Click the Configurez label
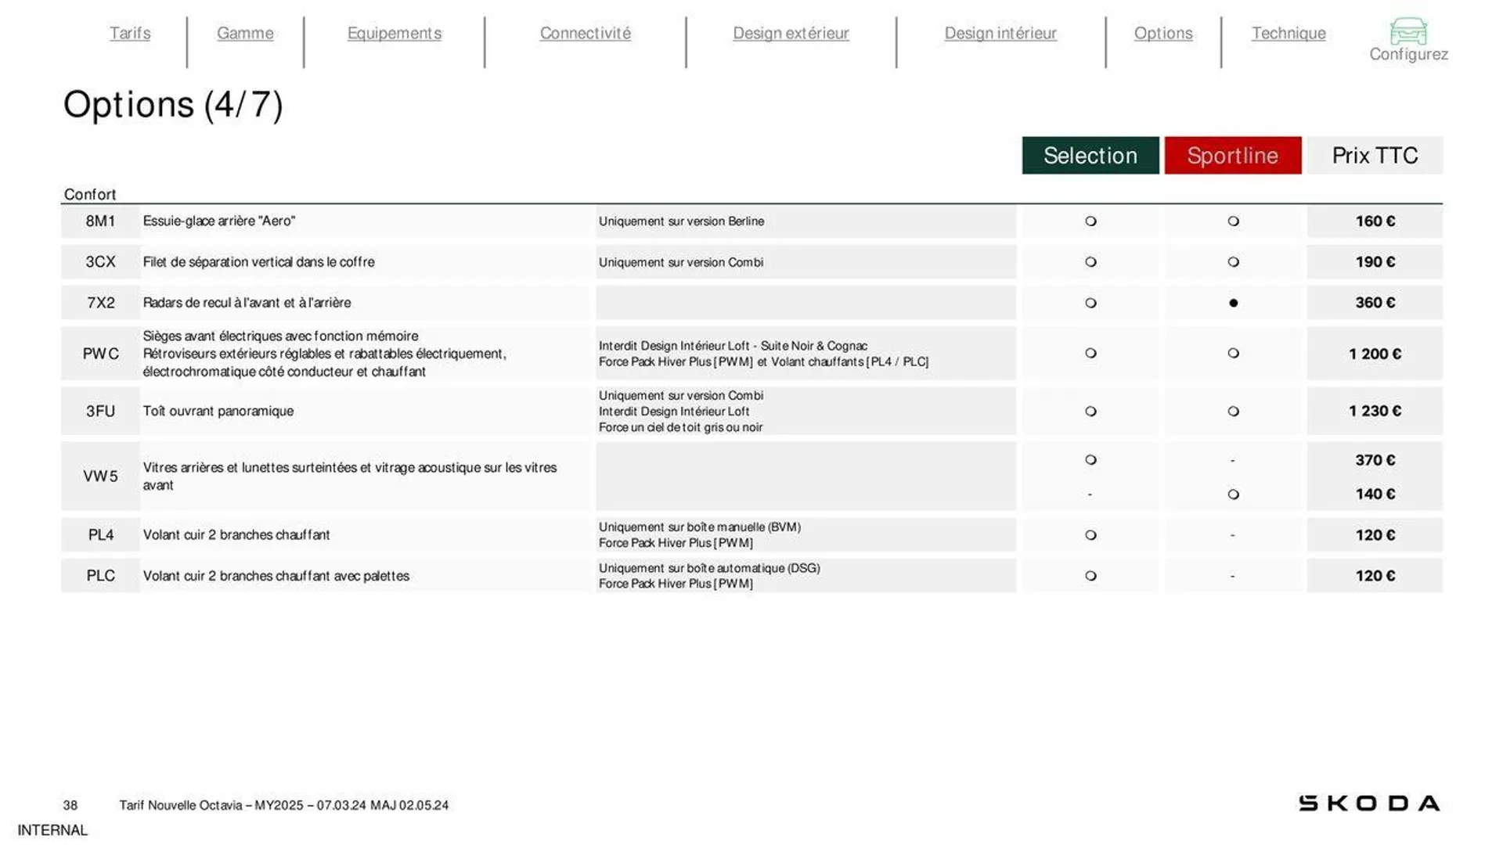Screen dimensions: 1503x845 tap(1408, 54)
